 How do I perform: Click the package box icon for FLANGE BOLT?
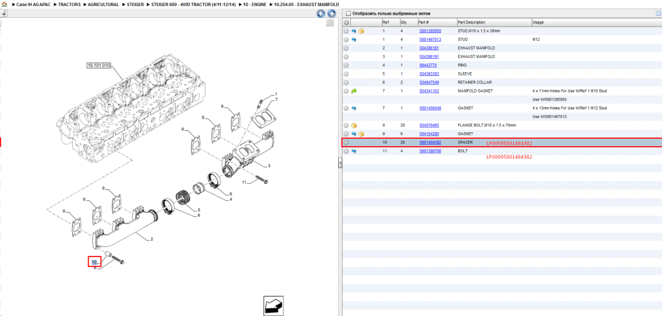click(354, 125)
